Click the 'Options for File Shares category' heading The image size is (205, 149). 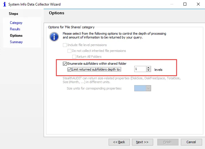(71, 27)
